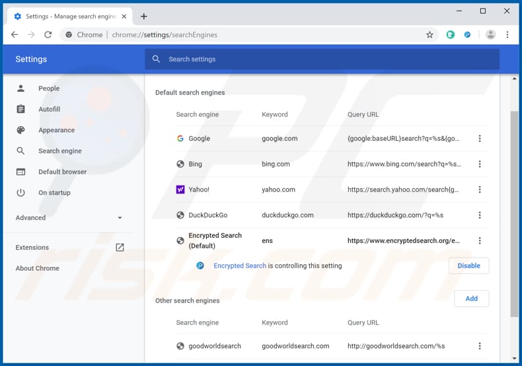Click the vertical scrollbar of settings page

(514, 211)
